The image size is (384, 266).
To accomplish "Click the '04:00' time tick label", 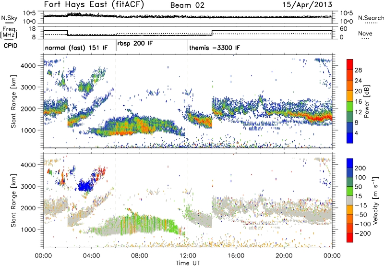I will click(91, 256).
